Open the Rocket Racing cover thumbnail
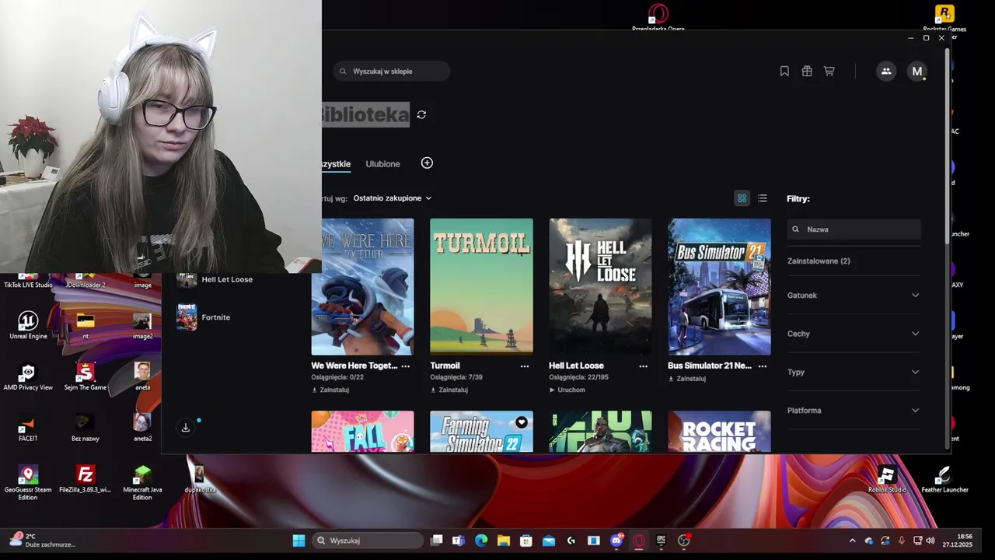 [719, 432]
